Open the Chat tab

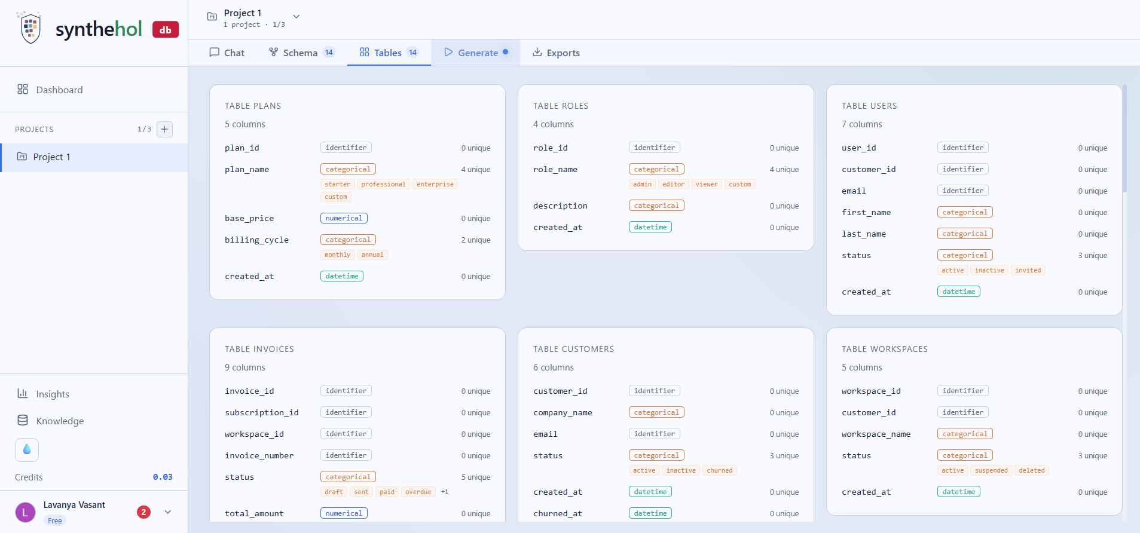(227, 53)
